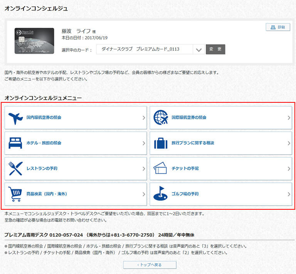Image resolution: width=296 pixels, height=274 pixels.
Task: Expand the chevron on 国内線航空券の照会 row
Action: click(143, 118)
